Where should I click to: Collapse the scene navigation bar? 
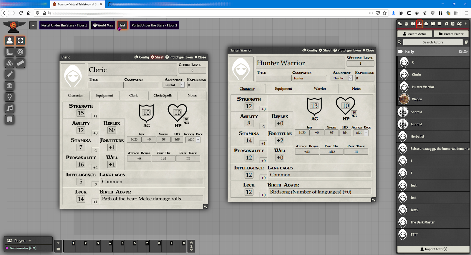[33, 25]
